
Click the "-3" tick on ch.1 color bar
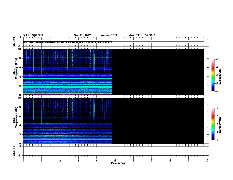coord(217,59)
